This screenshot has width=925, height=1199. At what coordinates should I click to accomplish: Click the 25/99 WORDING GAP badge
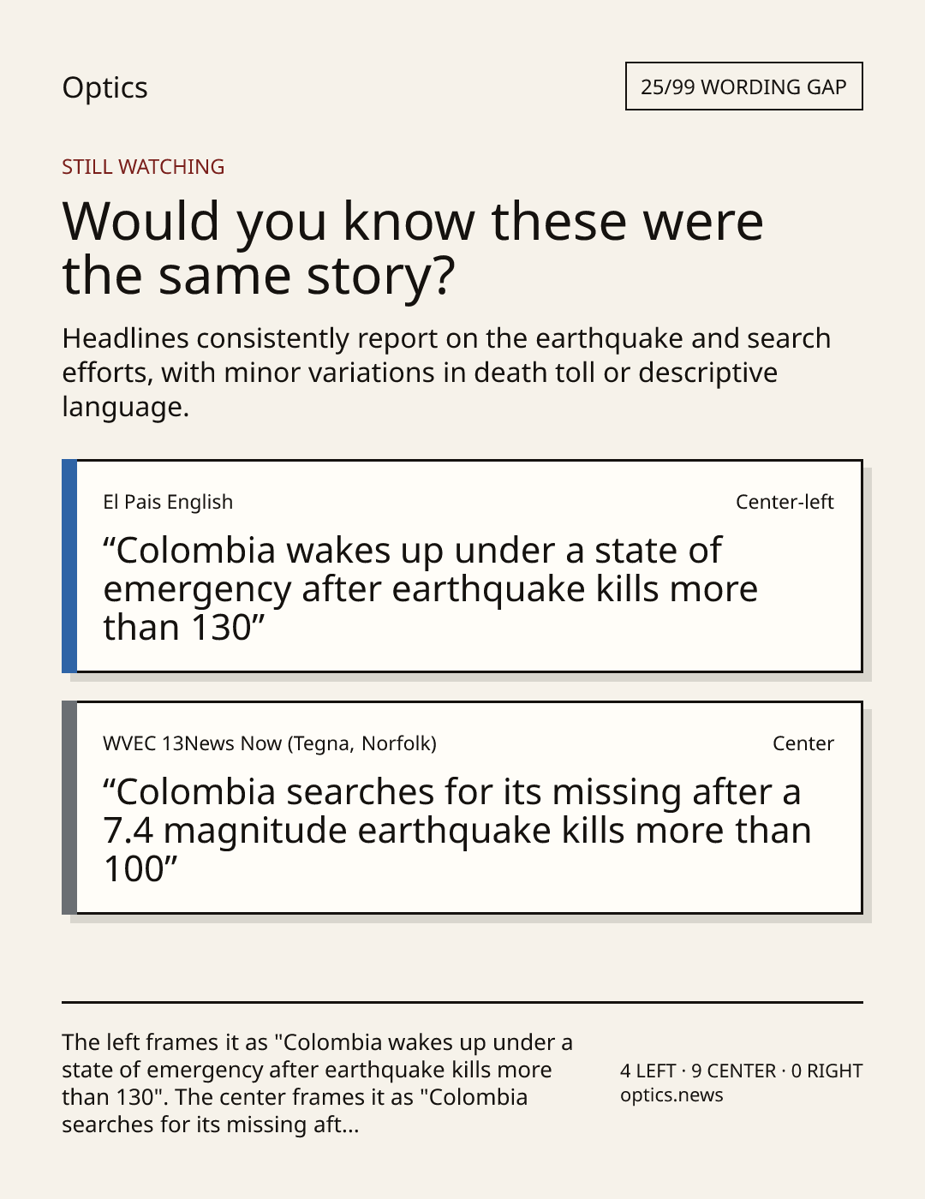(743, 86)
